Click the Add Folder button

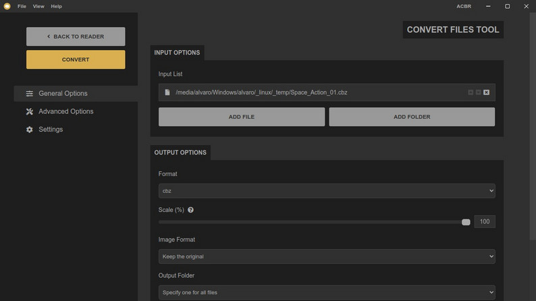tap(412, 117)
